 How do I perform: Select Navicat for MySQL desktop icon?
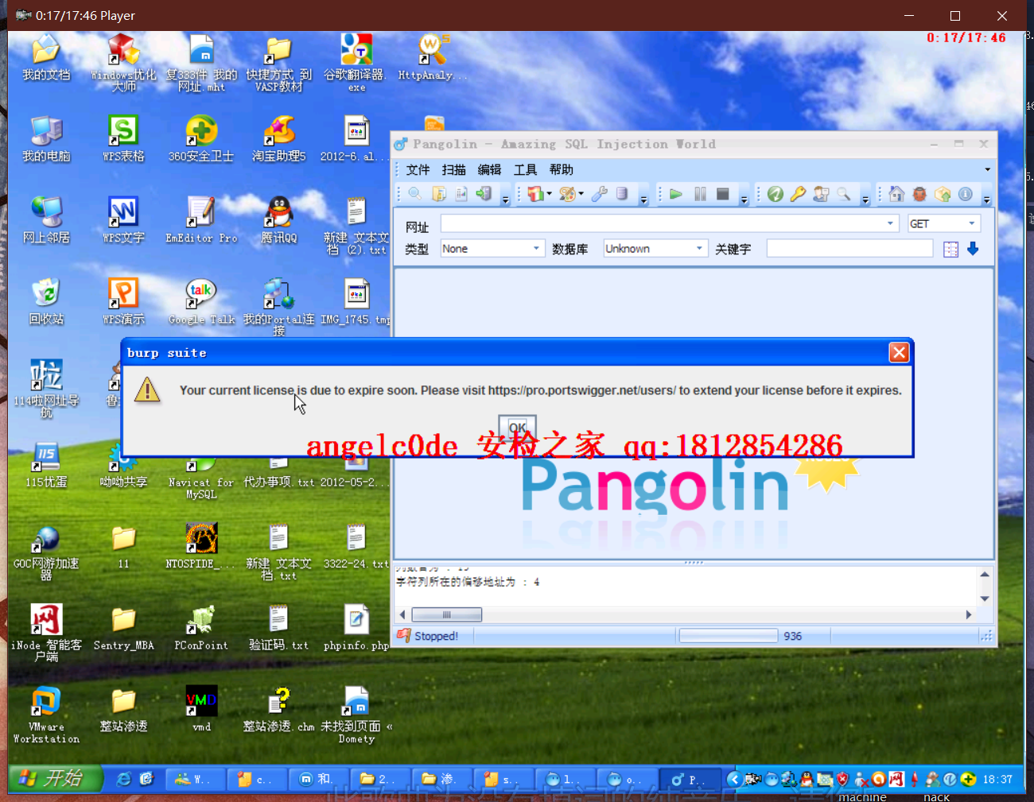[201, 478]
